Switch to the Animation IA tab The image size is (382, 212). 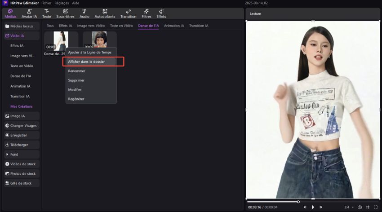[x=174, y=26]
